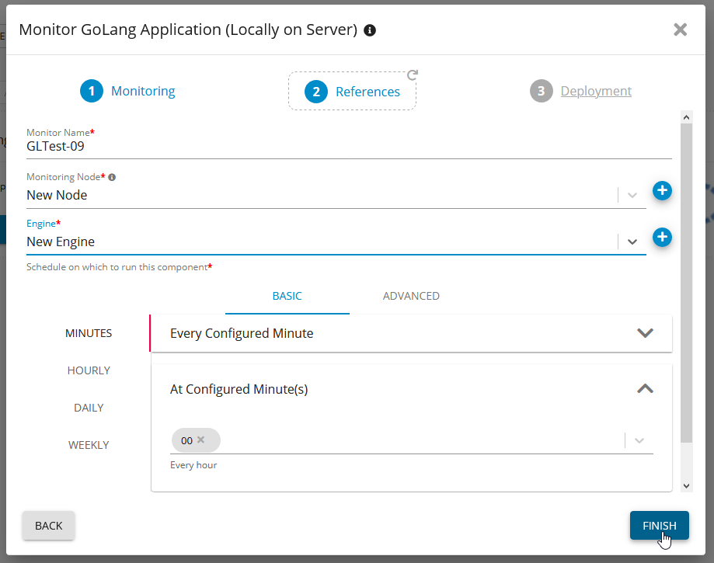This screenshot has height=563, width=714.
Task: Open the Engine dropdown arrow
Action: click(632, 242)
